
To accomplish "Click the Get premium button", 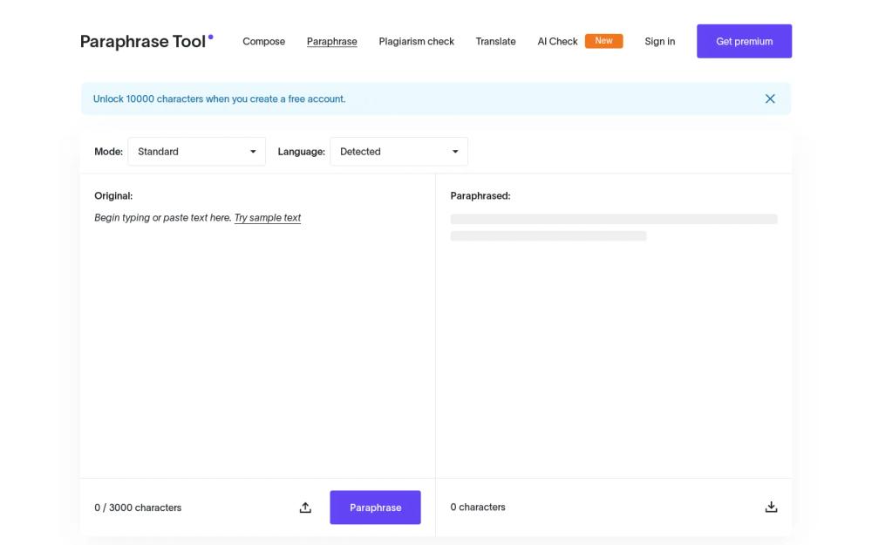I will click(x=744, y=41).
